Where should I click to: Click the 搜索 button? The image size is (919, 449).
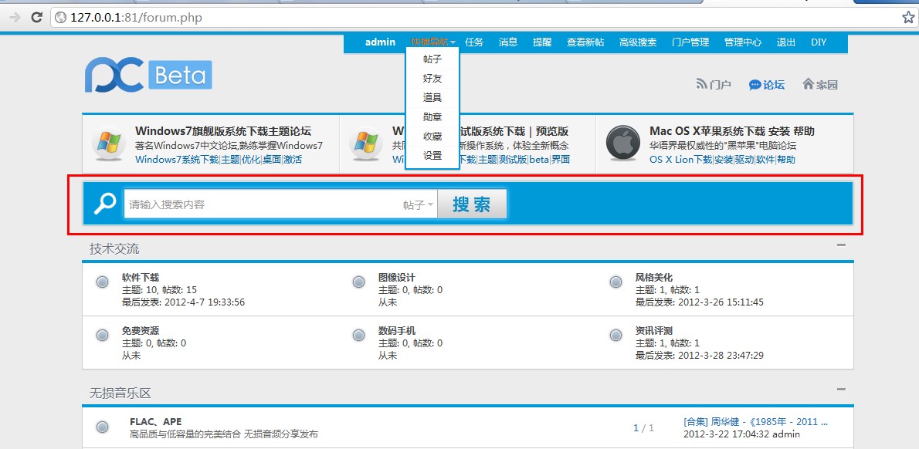(x=472, y=204)
